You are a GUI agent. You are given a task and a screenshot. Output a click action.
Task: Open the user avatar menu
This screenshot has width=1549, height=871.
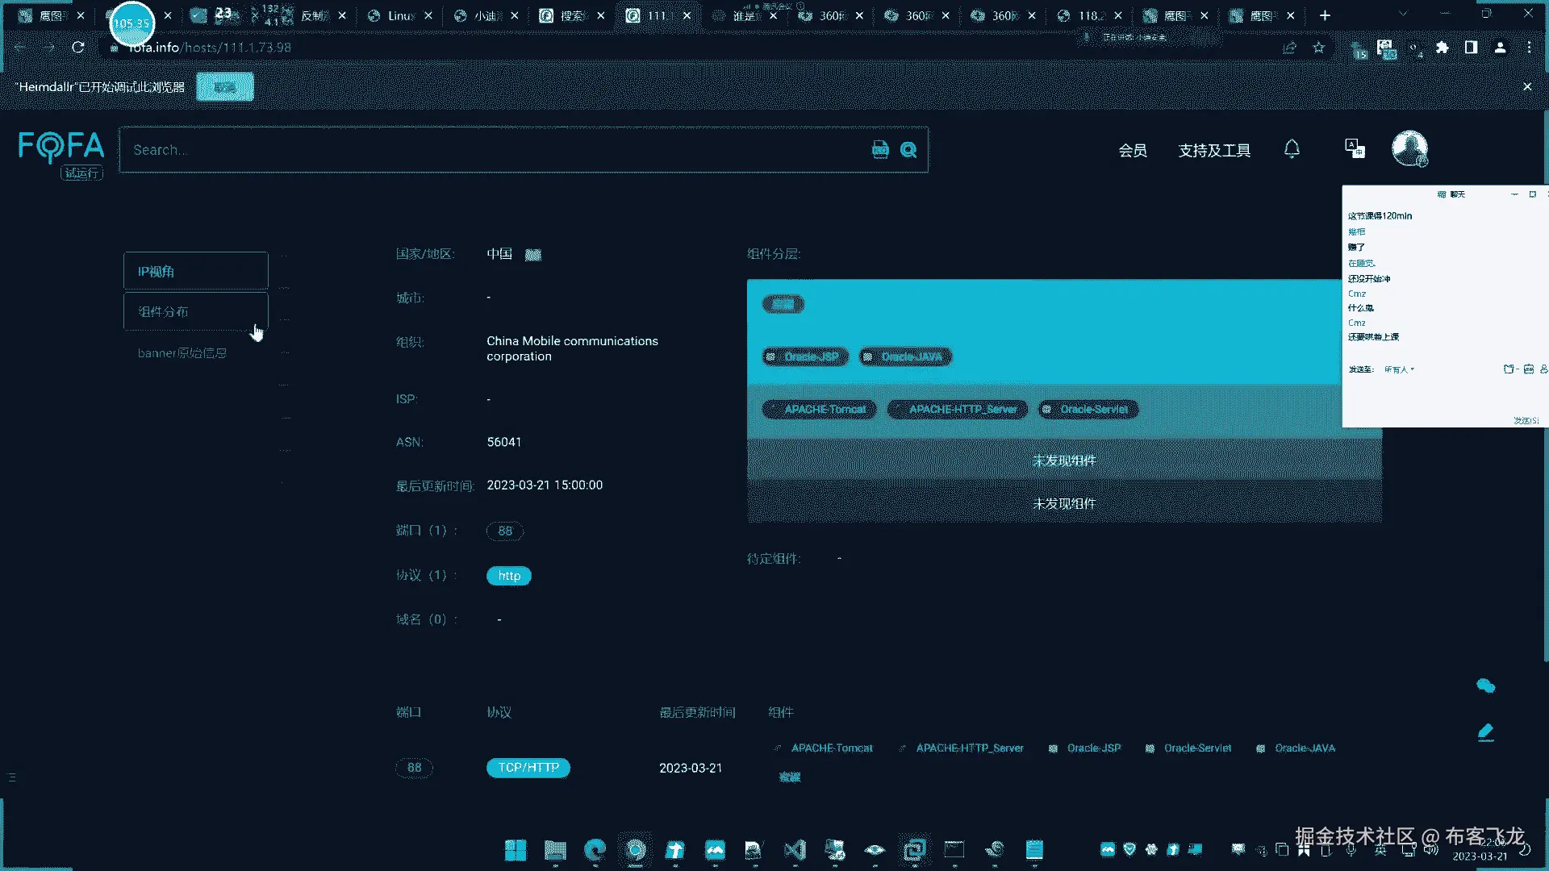point(1409,148)
